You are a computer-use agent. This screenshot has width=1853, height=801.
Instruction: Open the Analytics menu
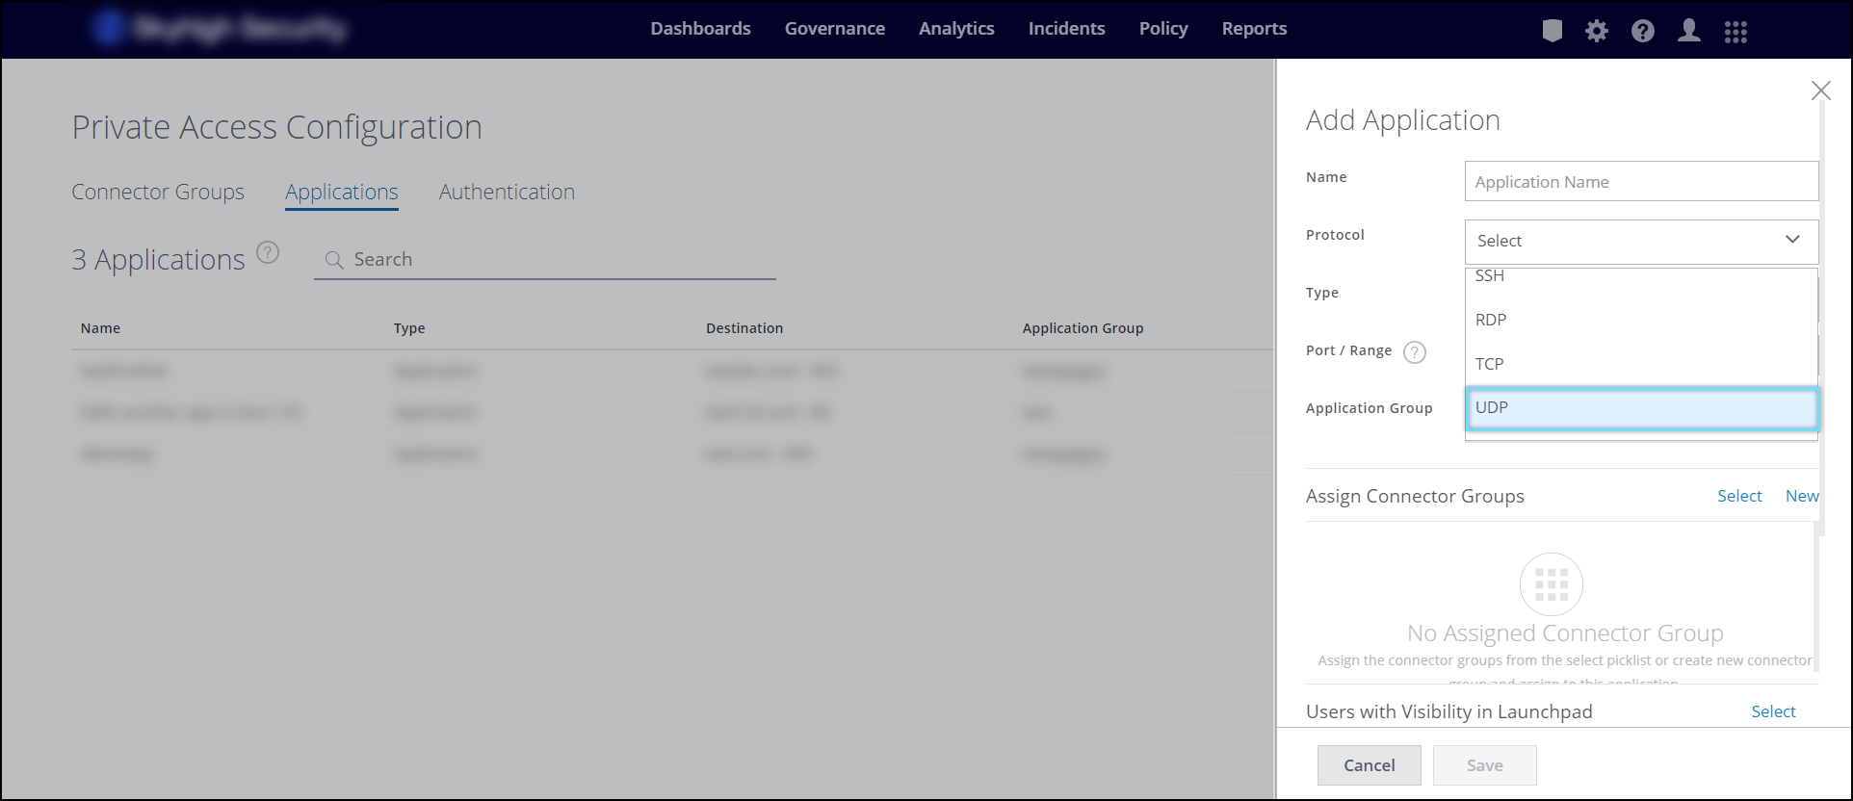956,29
